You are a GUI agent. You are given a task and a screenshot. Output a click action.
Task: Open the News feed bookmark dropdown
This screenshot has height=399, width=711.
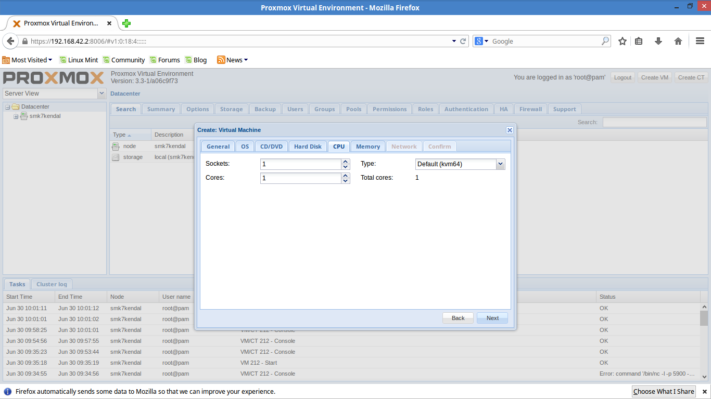coord(232,60)
